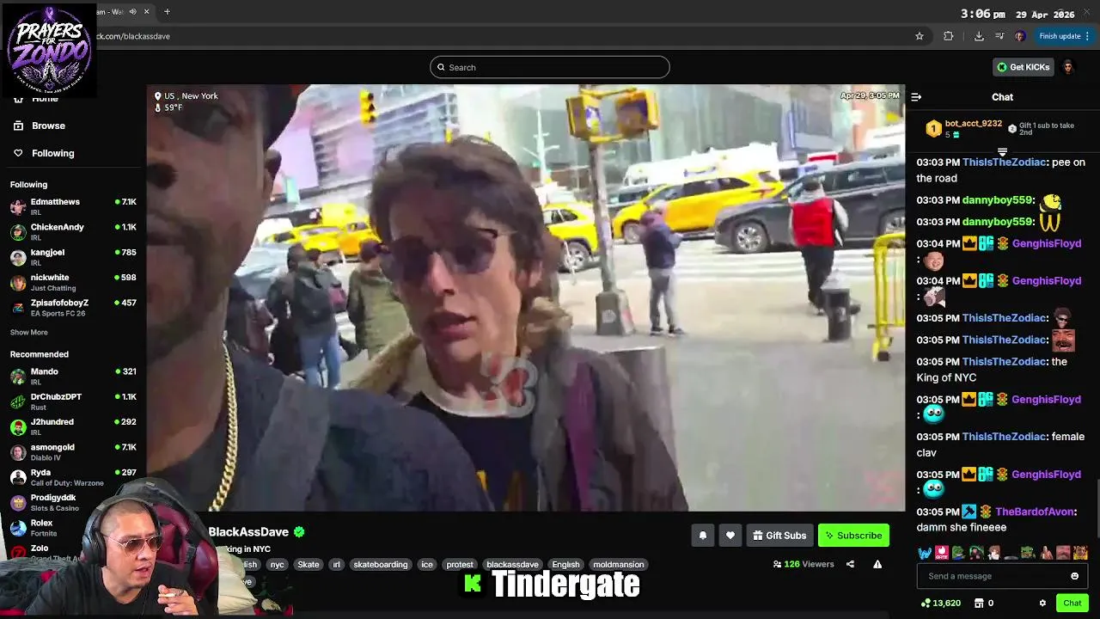Open Ryda recommended channel
The height and width of the screenshot is (619, 1100).
tap(73, 477)
